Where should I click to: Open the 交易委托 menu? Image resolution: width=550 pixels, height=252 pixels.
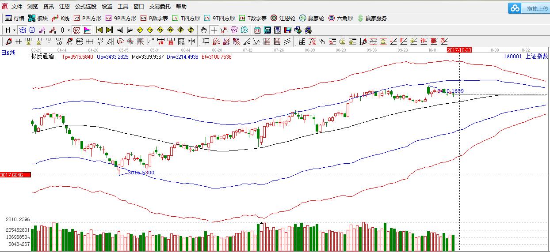(160, 7)
